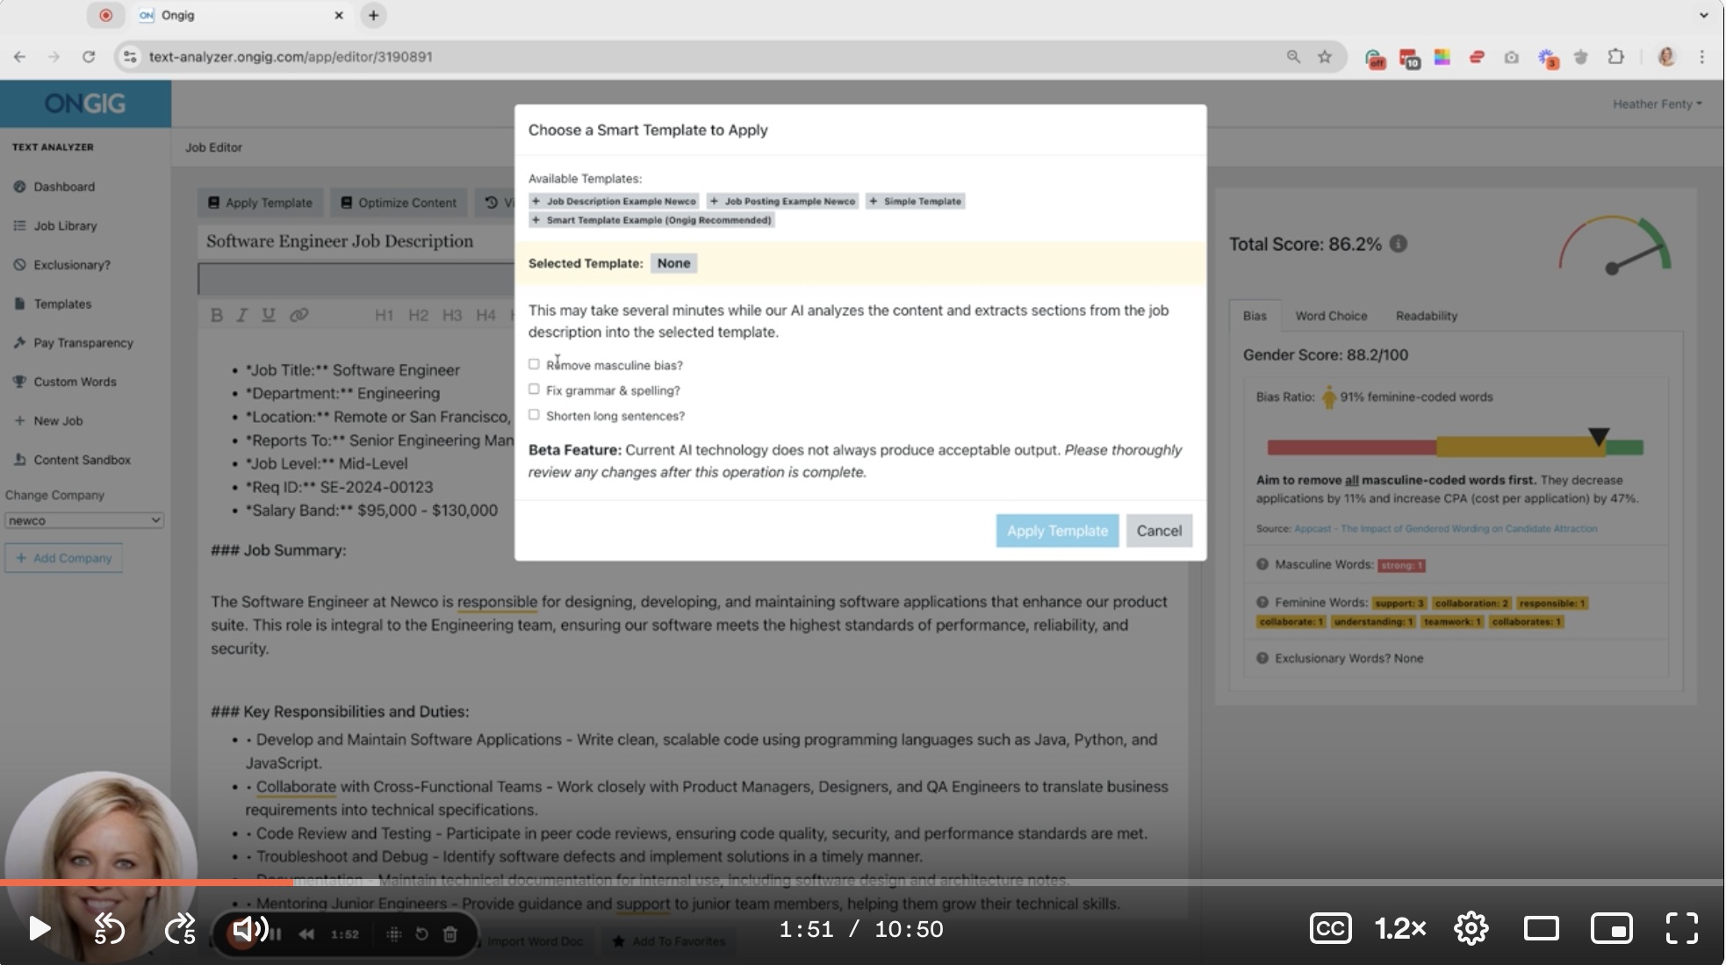Apply H1 heading style
The height and width of the screenshot is (965, 1726).
pyautogui.click(x=384, y=315)
